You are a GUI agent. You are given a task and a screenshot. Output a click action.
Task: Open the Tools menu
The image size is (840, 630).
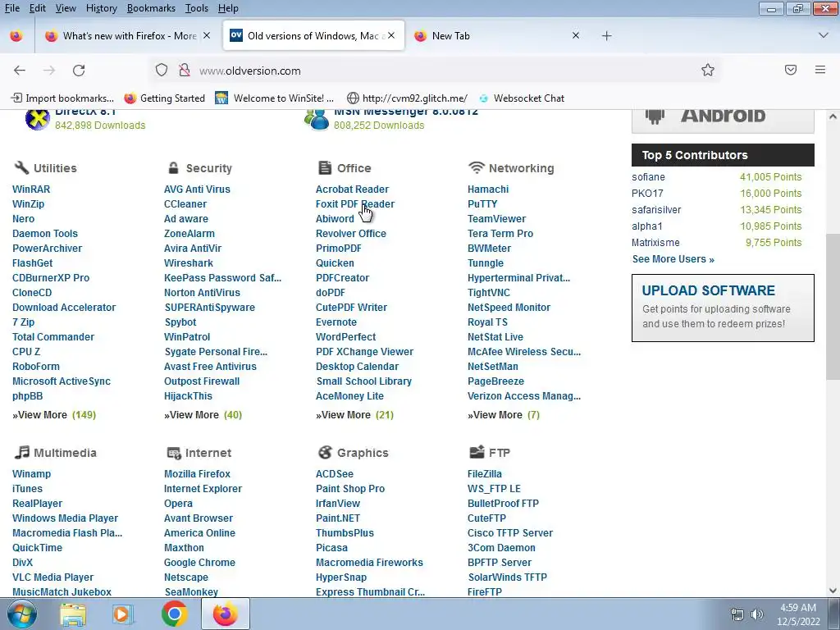pyautogui.click(x=197, y=8)
